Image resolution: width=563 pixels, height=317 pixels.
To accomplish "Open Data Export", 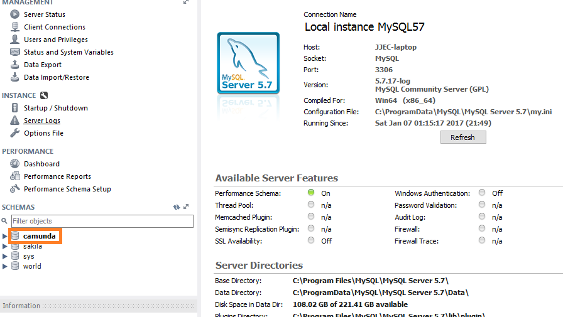I will pyautogui.click(x=43, y=65).
